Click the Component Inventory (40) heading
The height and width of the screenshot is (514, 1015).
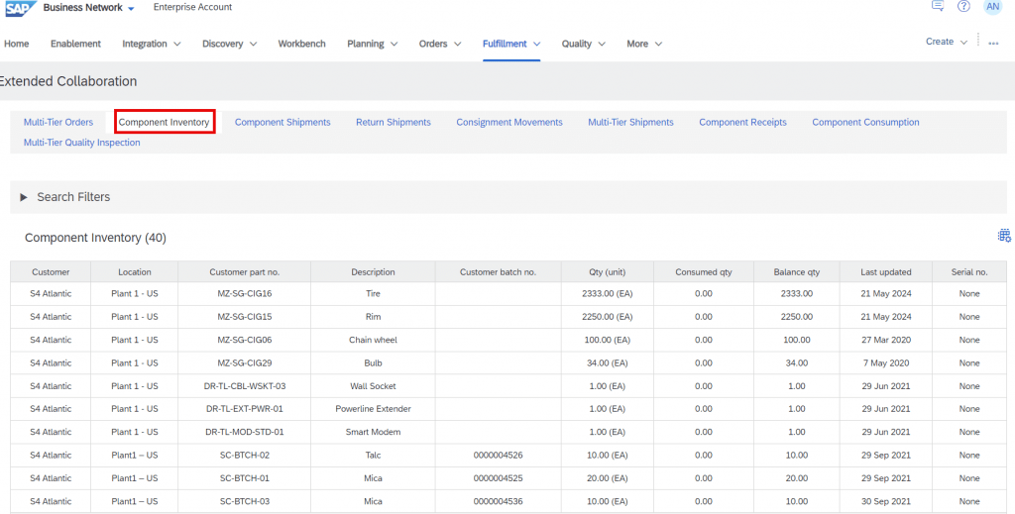95,238
